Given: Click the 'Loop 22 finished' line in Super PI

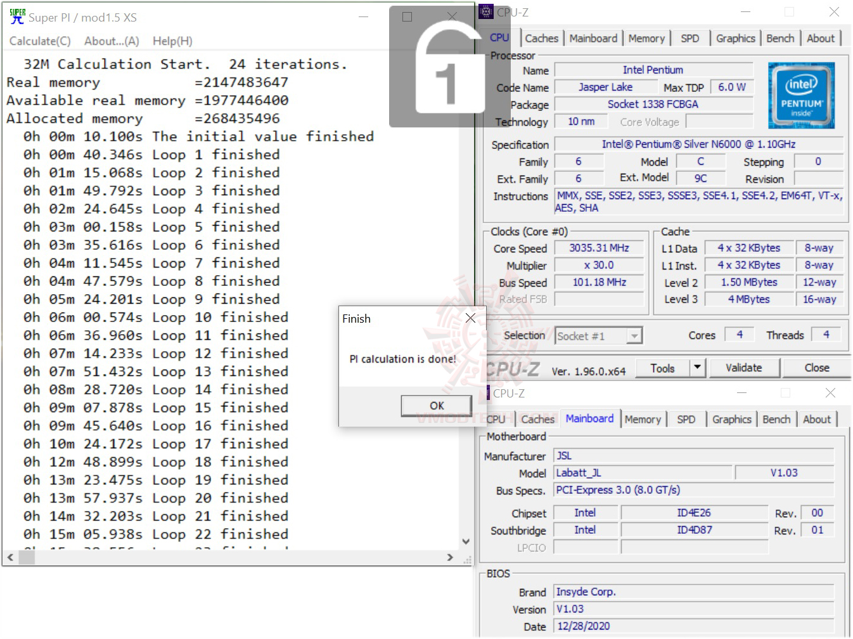Looking at the screenshot, I should tap(156, 534).
